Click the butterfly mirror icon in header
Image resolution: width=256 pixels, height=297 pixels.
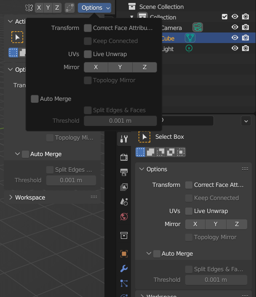coord(29,8)
